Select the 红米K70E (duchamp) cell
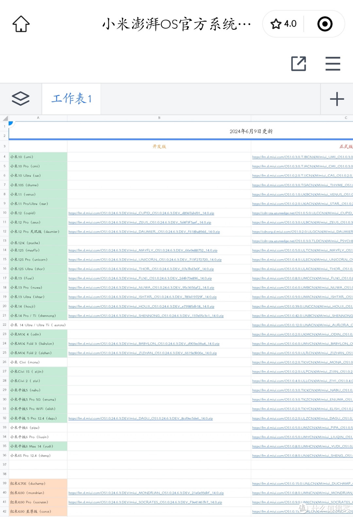 click(x=38, y=484)
